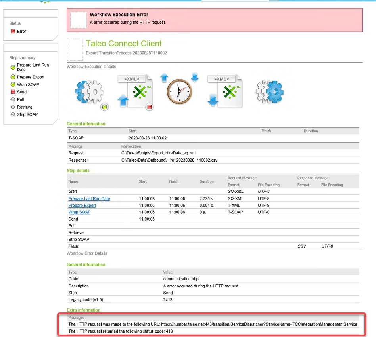
Task: Open the Wrap SOAP link in Step details
Action: 79,212
